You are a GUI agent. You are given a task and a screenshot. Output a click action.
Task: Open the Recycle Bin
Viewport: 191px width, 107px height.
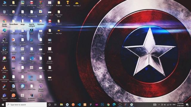[4, 13]
